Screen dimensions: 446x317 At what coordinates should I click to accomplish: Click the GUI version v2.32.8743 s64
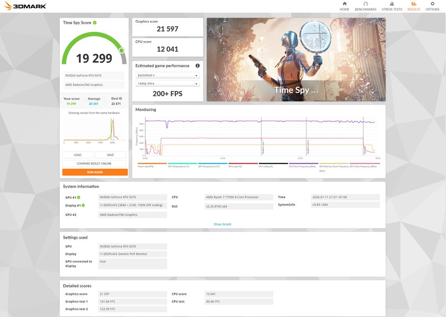(239, 206)
